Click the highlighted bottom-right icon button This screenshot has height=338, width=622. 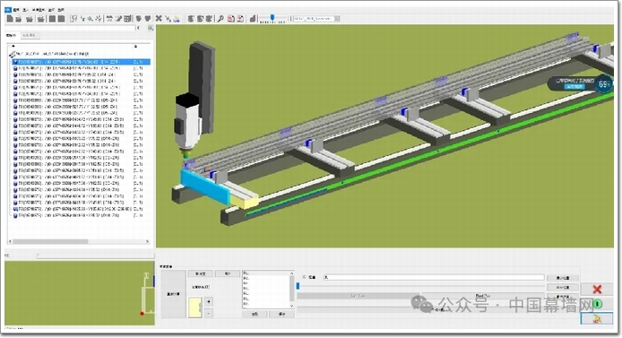(x=596, y=318)
